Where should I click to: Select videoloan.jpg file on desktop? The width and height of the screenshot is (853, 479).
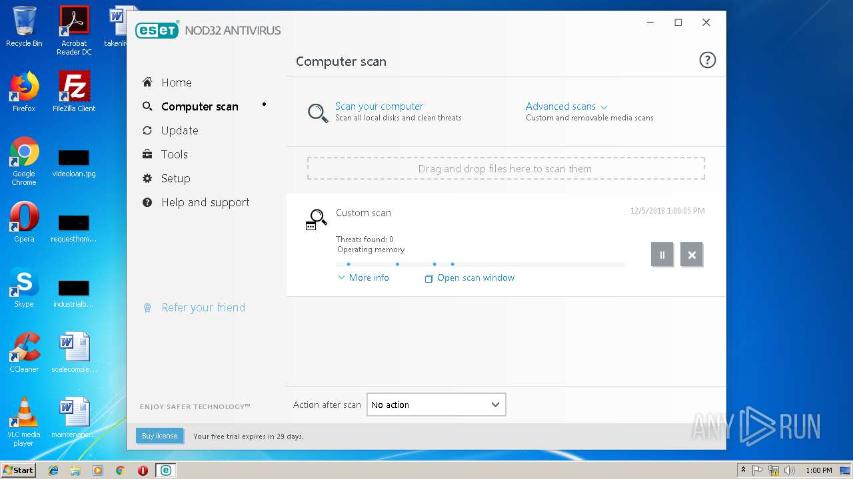pyautogui.click(x=74, y=164)
